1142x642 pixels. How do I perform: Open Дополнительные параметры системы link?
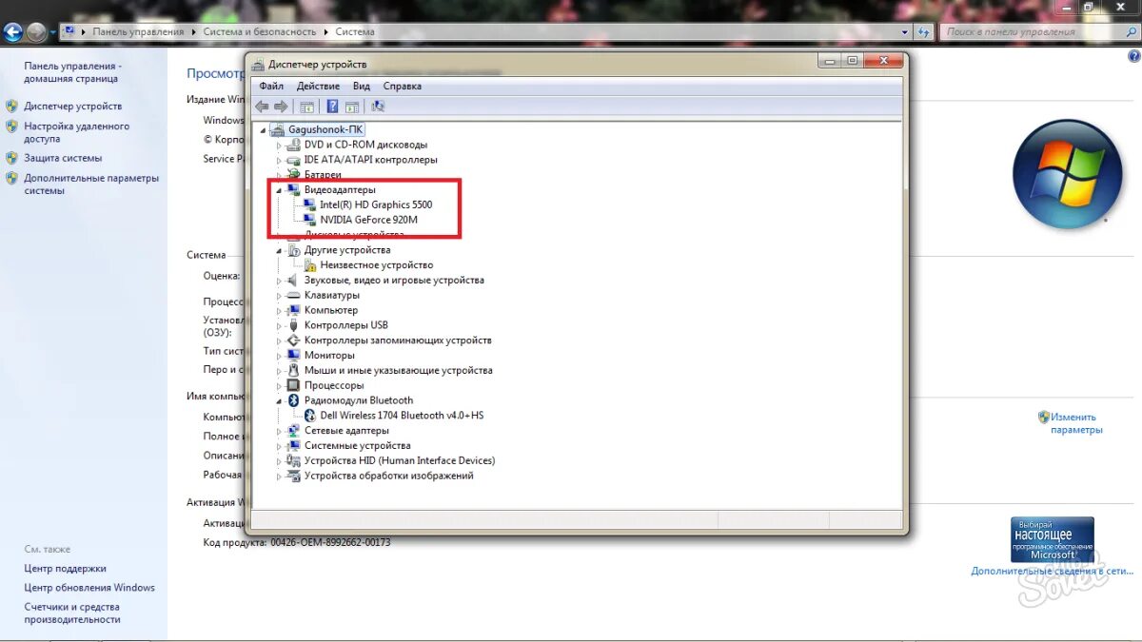91,185
